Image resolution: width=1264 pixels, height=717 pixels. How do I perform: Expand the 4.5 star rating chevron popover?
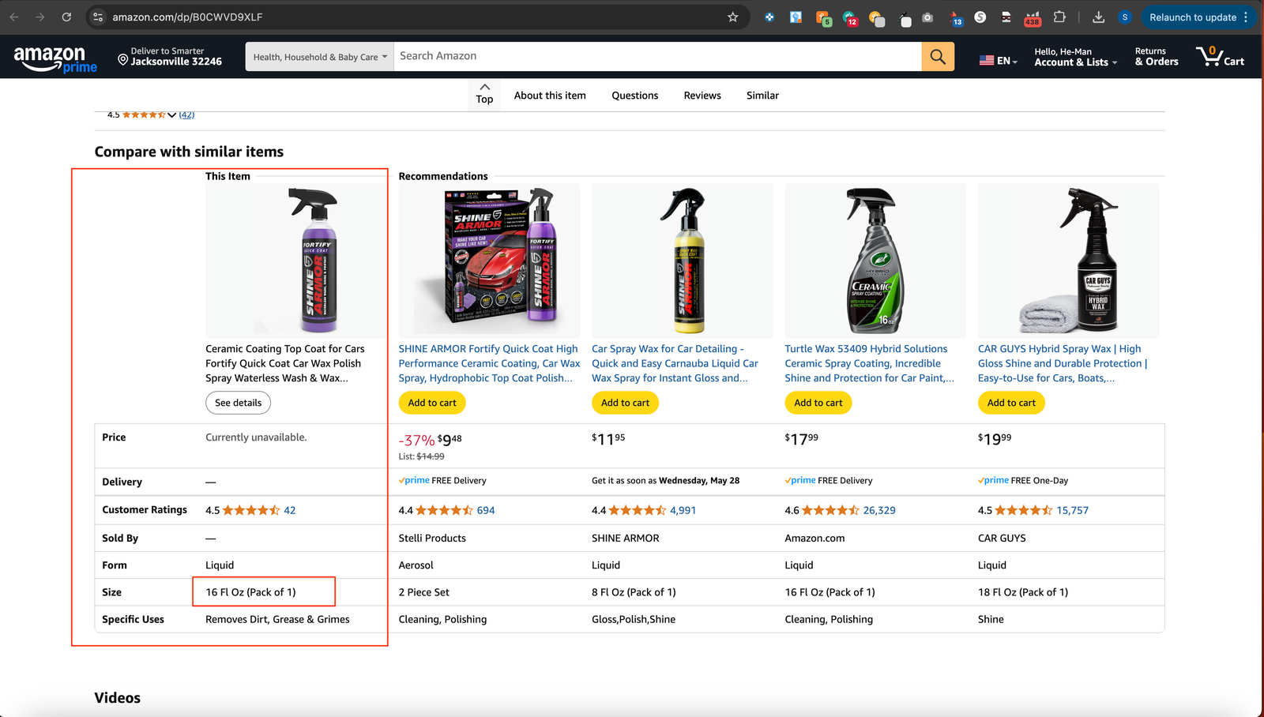171,115
